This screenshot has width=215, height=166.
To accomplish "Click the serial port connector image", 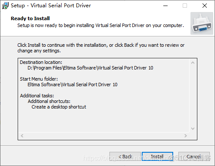I will [202, 24].
